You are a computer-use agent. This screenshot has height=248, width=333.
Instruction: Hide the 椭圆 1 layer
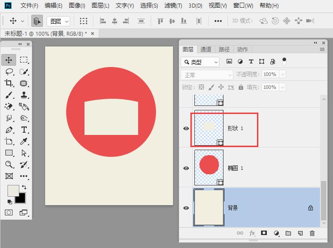(x=186, y=168)
